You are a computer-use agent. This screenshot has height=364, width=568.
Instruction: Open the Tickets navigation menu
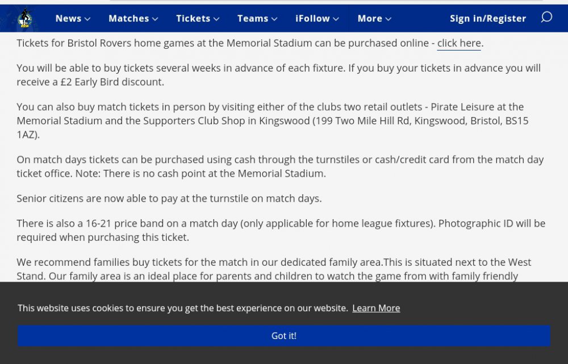tap(193, 18)
